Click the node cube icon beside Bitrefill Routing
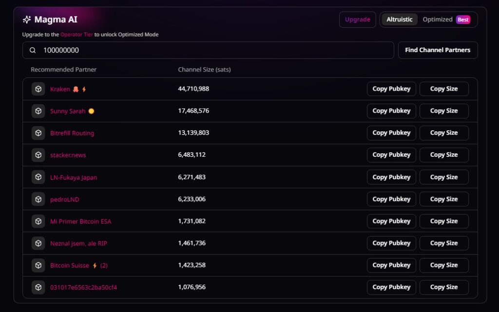The image size is (499, 312). pyautogui.click(x=38, y=133)
